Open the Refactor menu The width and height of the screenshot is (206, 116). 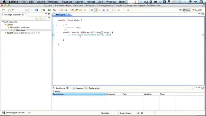[53, 2]
